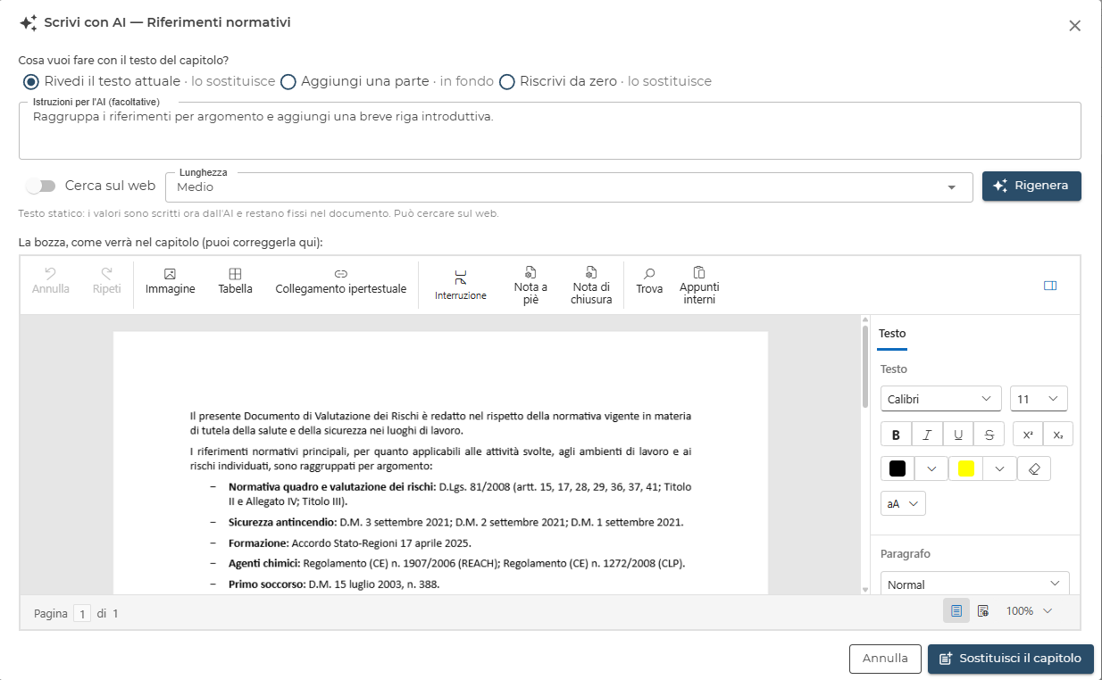Insert an image with the Immagine tool

point(170,281)
